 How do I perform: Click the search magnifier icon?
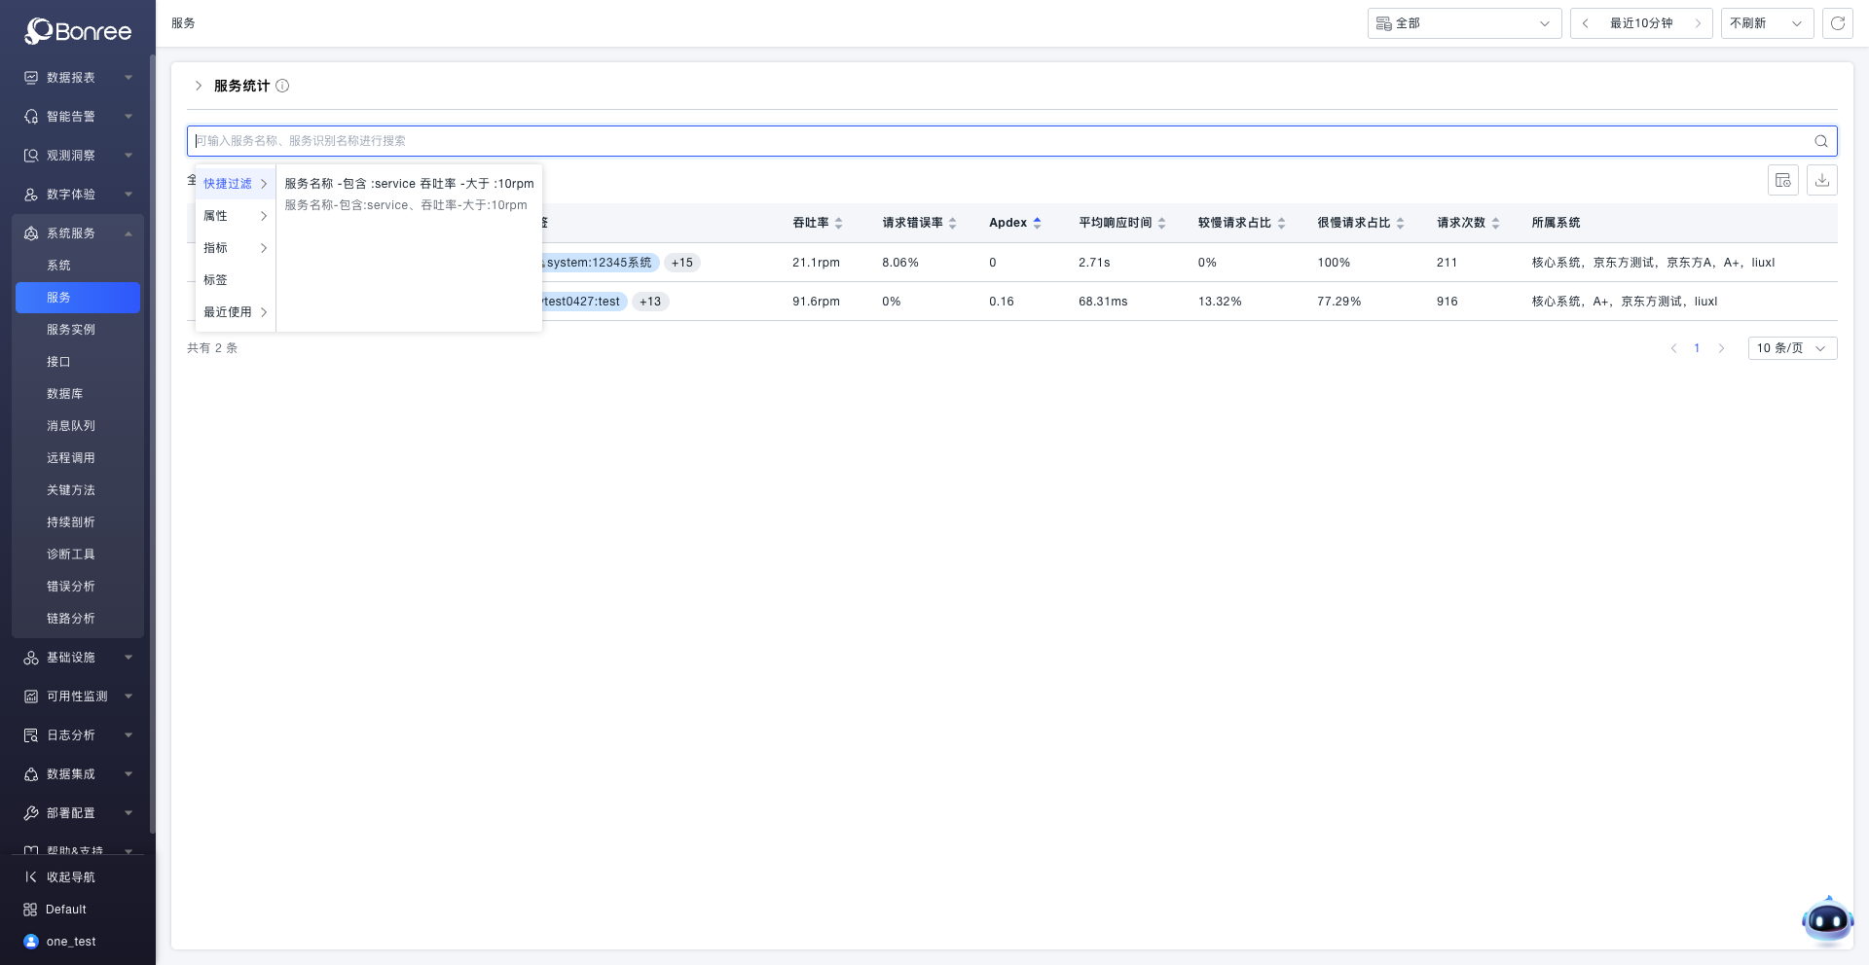pos(1820,141)
